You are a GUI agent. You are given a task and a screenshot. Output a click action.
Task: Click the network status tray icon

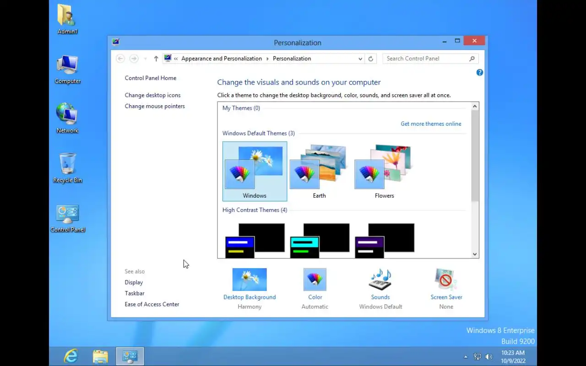[x=477, y=357]
